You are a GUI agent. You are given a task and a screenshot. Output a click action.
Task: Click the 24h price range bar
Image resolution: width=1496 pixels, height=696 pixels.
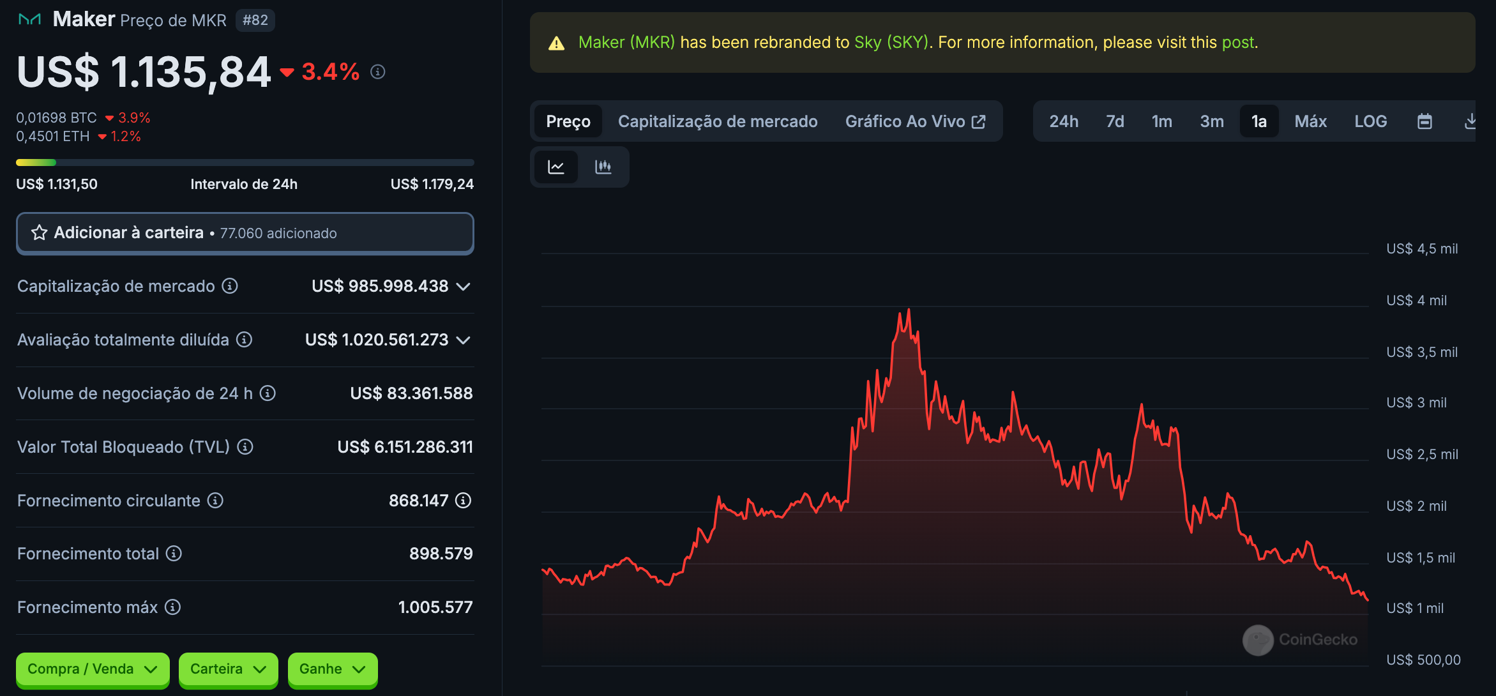[245, 163]
